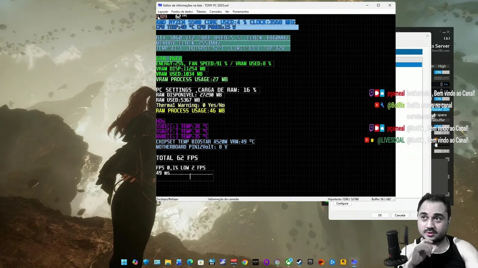Click 'Hipertexto 1398 / 32768' status entry
This screenshot has height=268, width=478.
(x=343, y=199)
